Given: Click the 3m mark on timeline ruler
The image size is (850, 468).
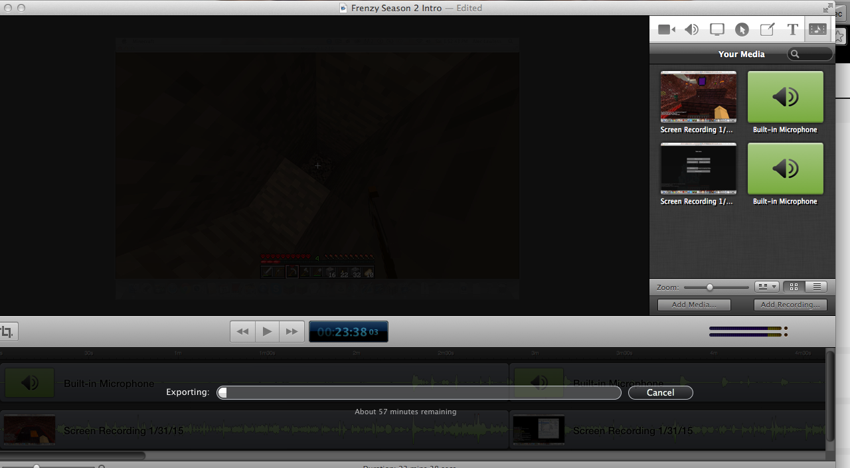Looking at the screenshot, I should coord(535,353).
